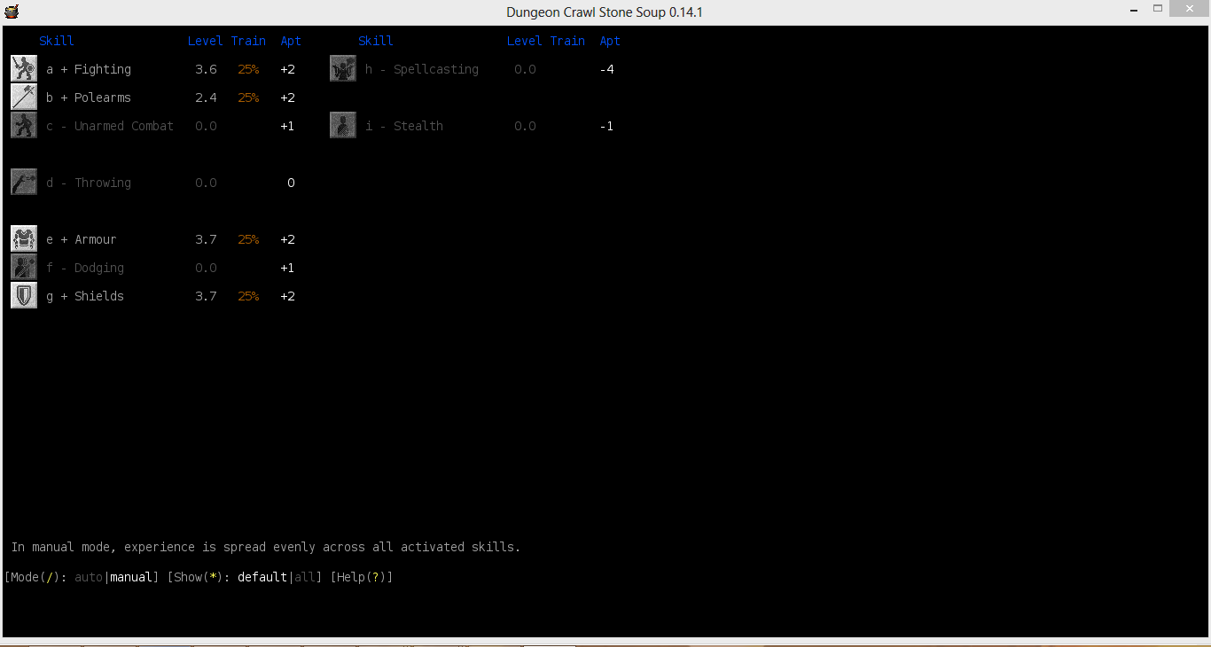Click Fighting's 25% train value
Image resolution: width=1211 pixels, height=647 pixels.
[x=248, y=69]
